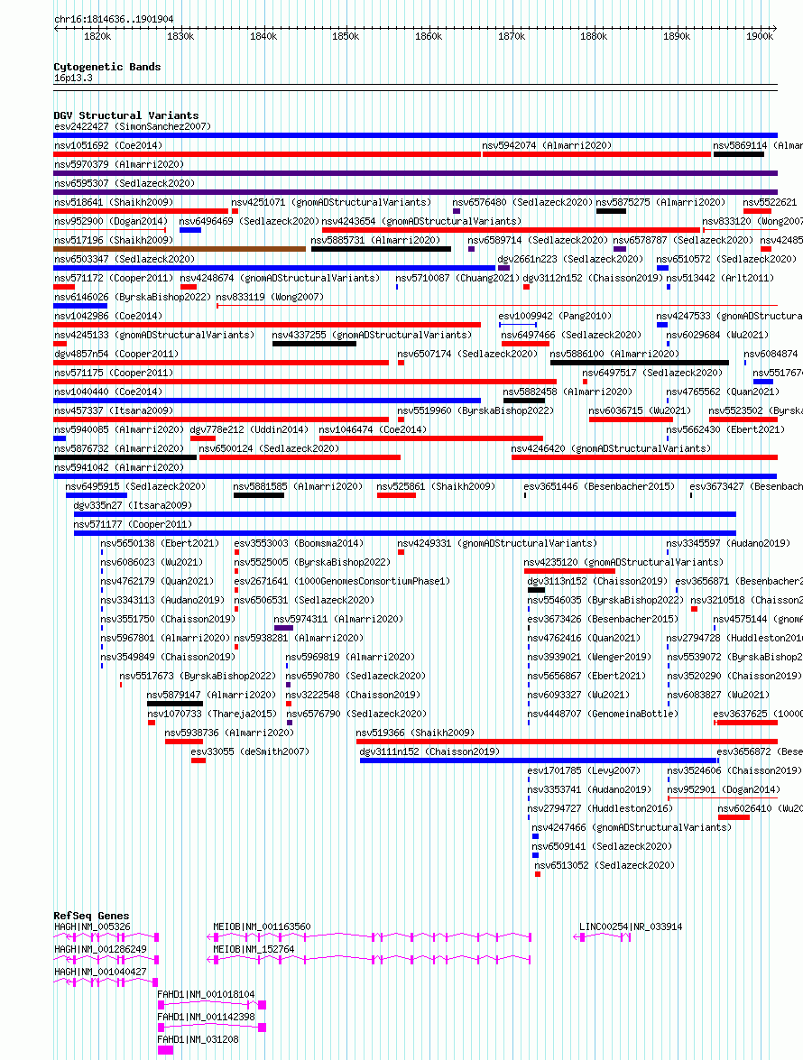Open the dgv778e212 (Uddin2014) label
This screenshot has width=803, height=1060.
[x=249, y=429]
